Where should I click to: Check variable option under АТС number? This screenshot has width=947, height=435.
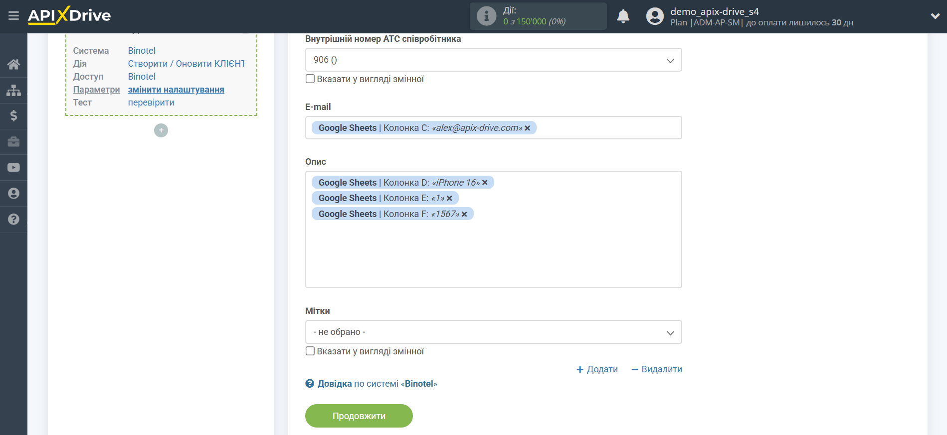[310, 79]
